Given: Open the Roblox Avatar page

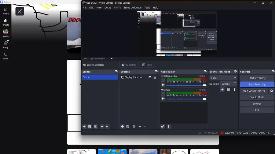Looking at the screenshot, I should click(x=5, y=33).
